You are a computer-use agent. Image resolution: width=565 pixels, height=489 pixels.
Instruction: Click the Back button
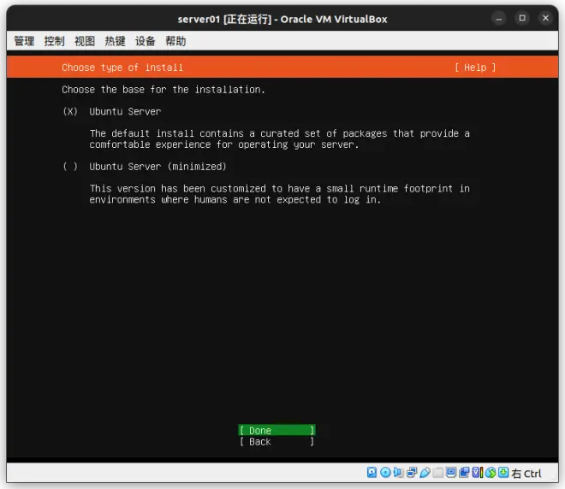point(277,441)
